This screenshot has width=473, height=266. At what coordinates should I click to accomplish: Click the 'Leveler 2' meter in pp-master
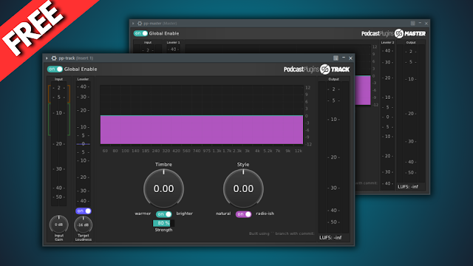(387, 117)
